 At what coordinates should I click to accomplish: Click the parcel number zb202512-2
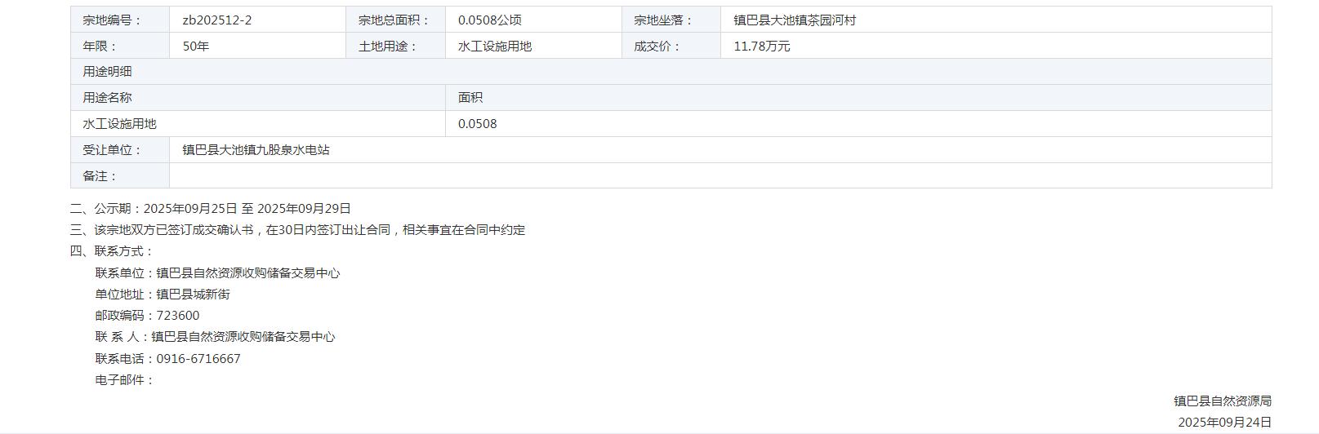[217, 20]
